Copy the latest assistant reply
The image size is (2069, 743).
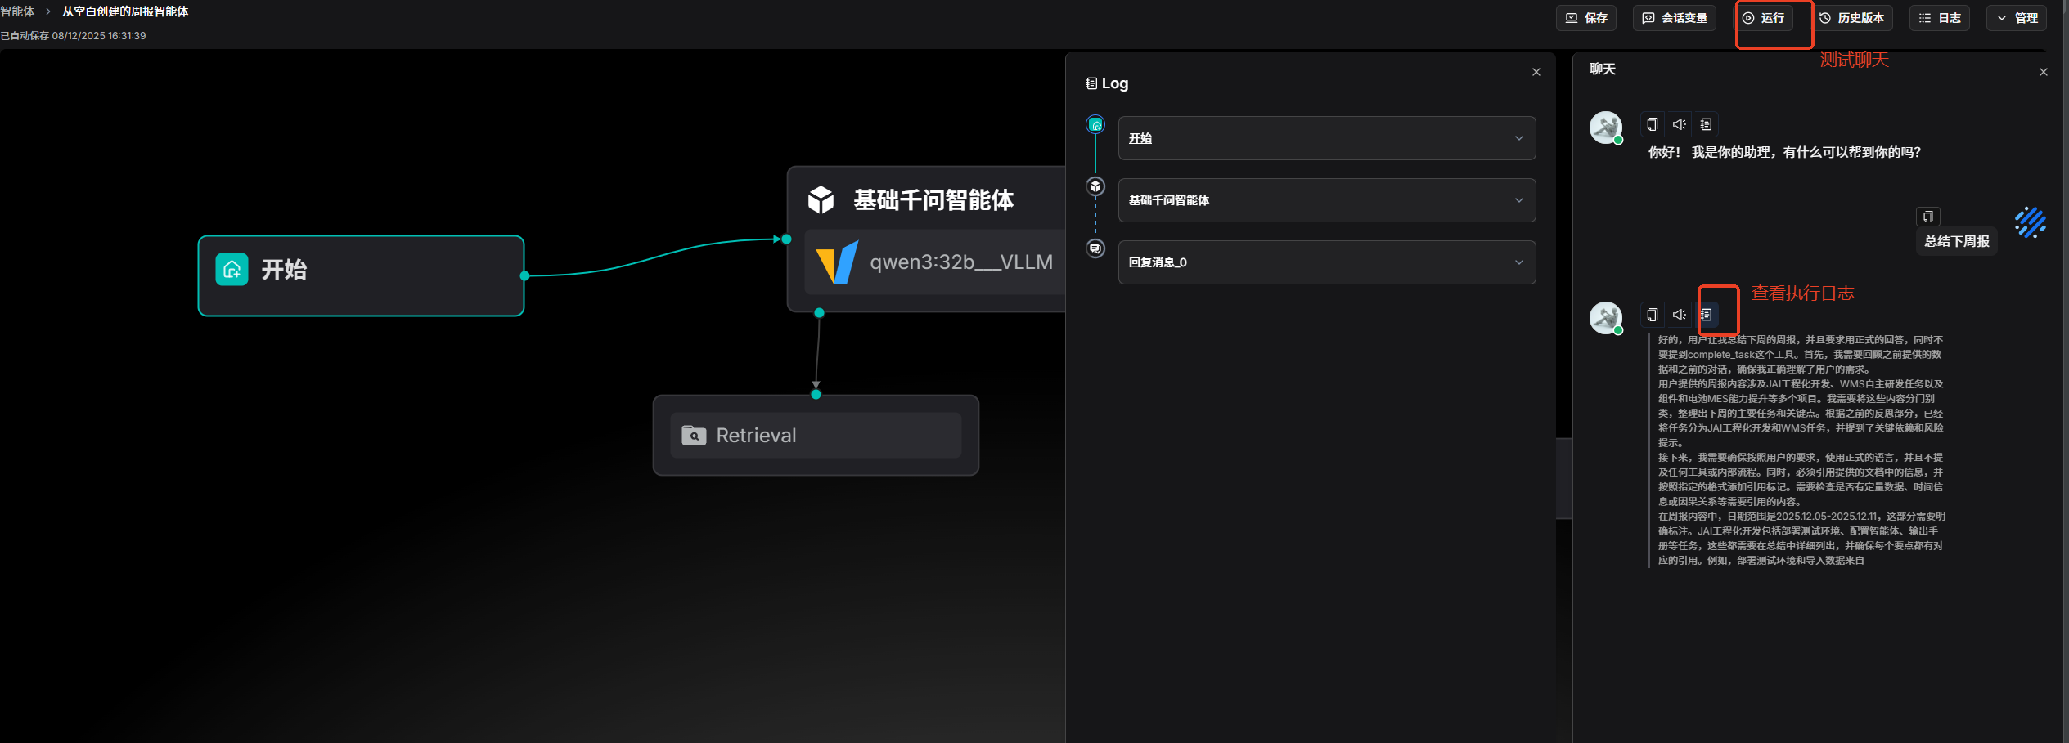click(1653, 315)
